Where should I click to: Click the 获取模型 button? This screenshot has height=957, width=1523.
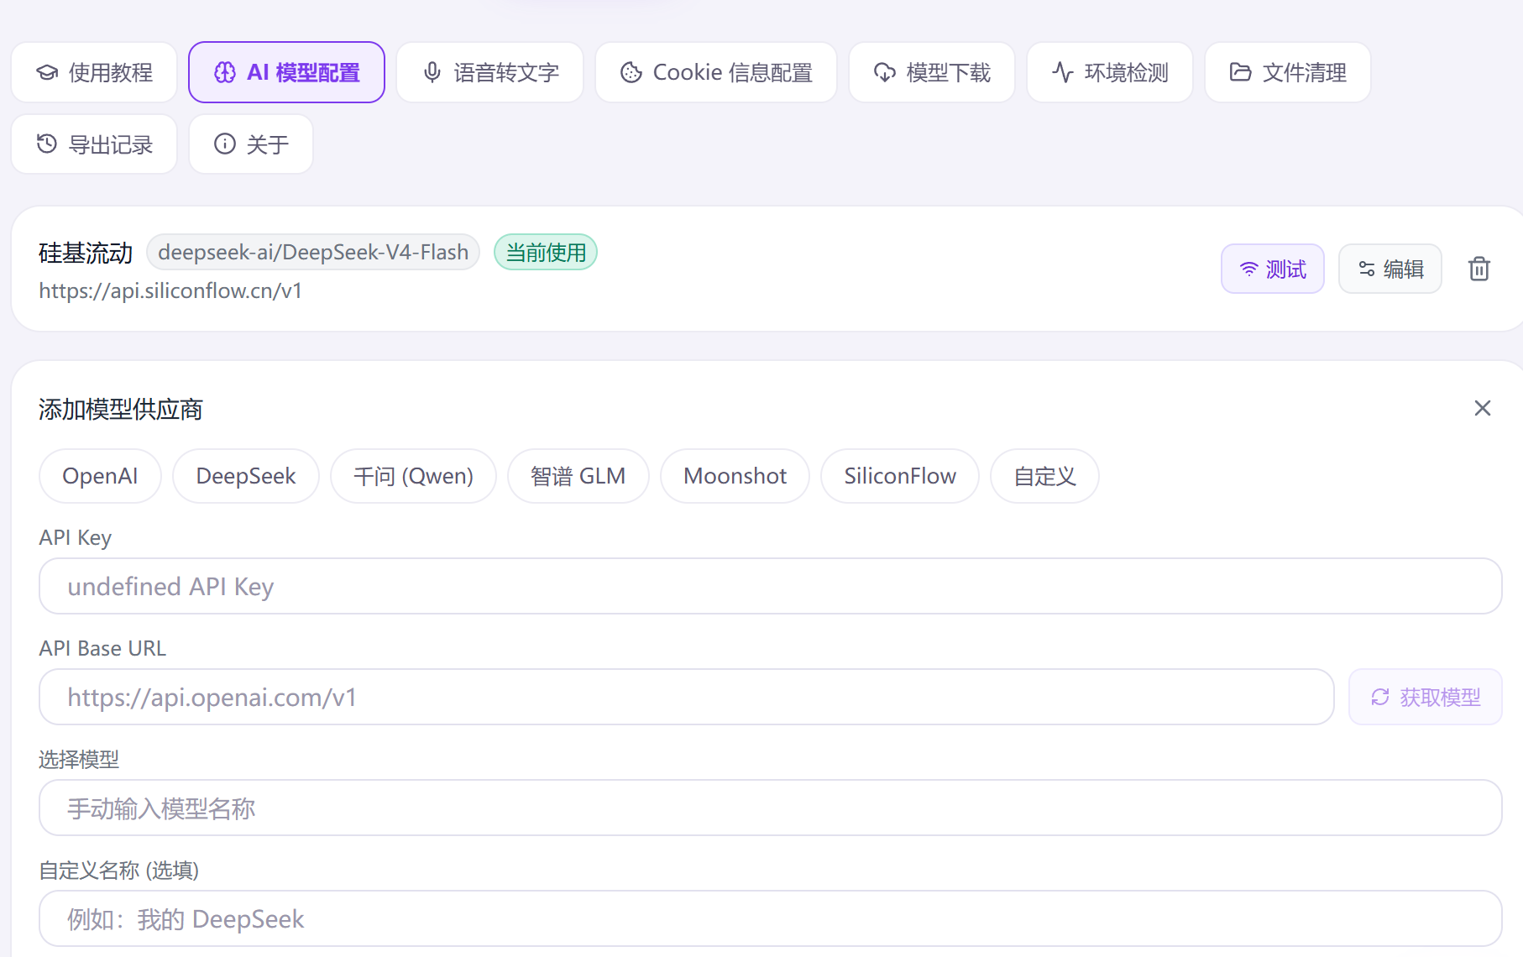click(1425, 697)
